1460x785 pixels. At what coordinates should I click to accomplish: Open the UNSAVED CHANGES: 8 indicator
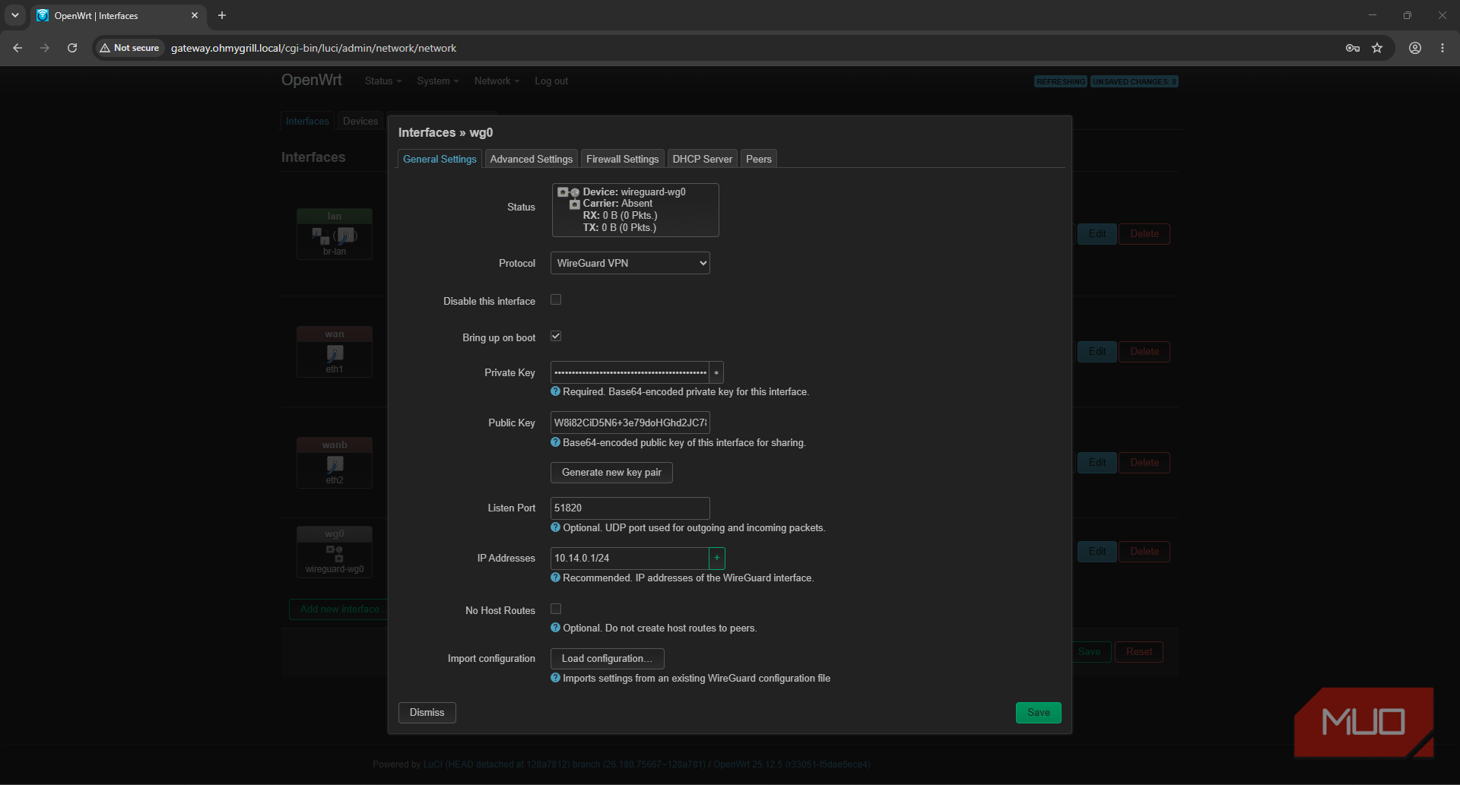pyautogui.click(x=1135, y=81)
